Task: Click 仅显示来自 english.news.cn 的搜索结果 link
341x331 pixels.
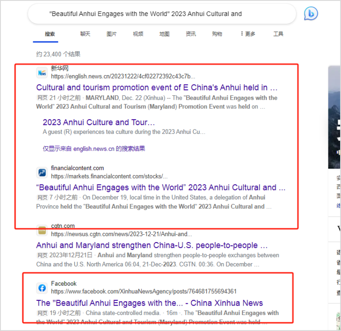Action: 94,148
